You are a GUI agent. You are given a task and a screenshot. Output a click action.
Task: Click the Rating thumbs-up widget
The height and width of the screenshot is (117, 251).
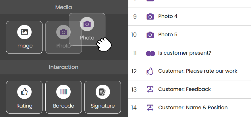click(24, 97)
